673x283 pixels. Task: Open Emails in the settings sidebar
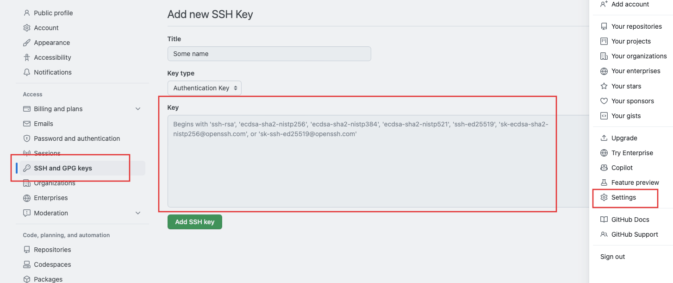(44, 124)
